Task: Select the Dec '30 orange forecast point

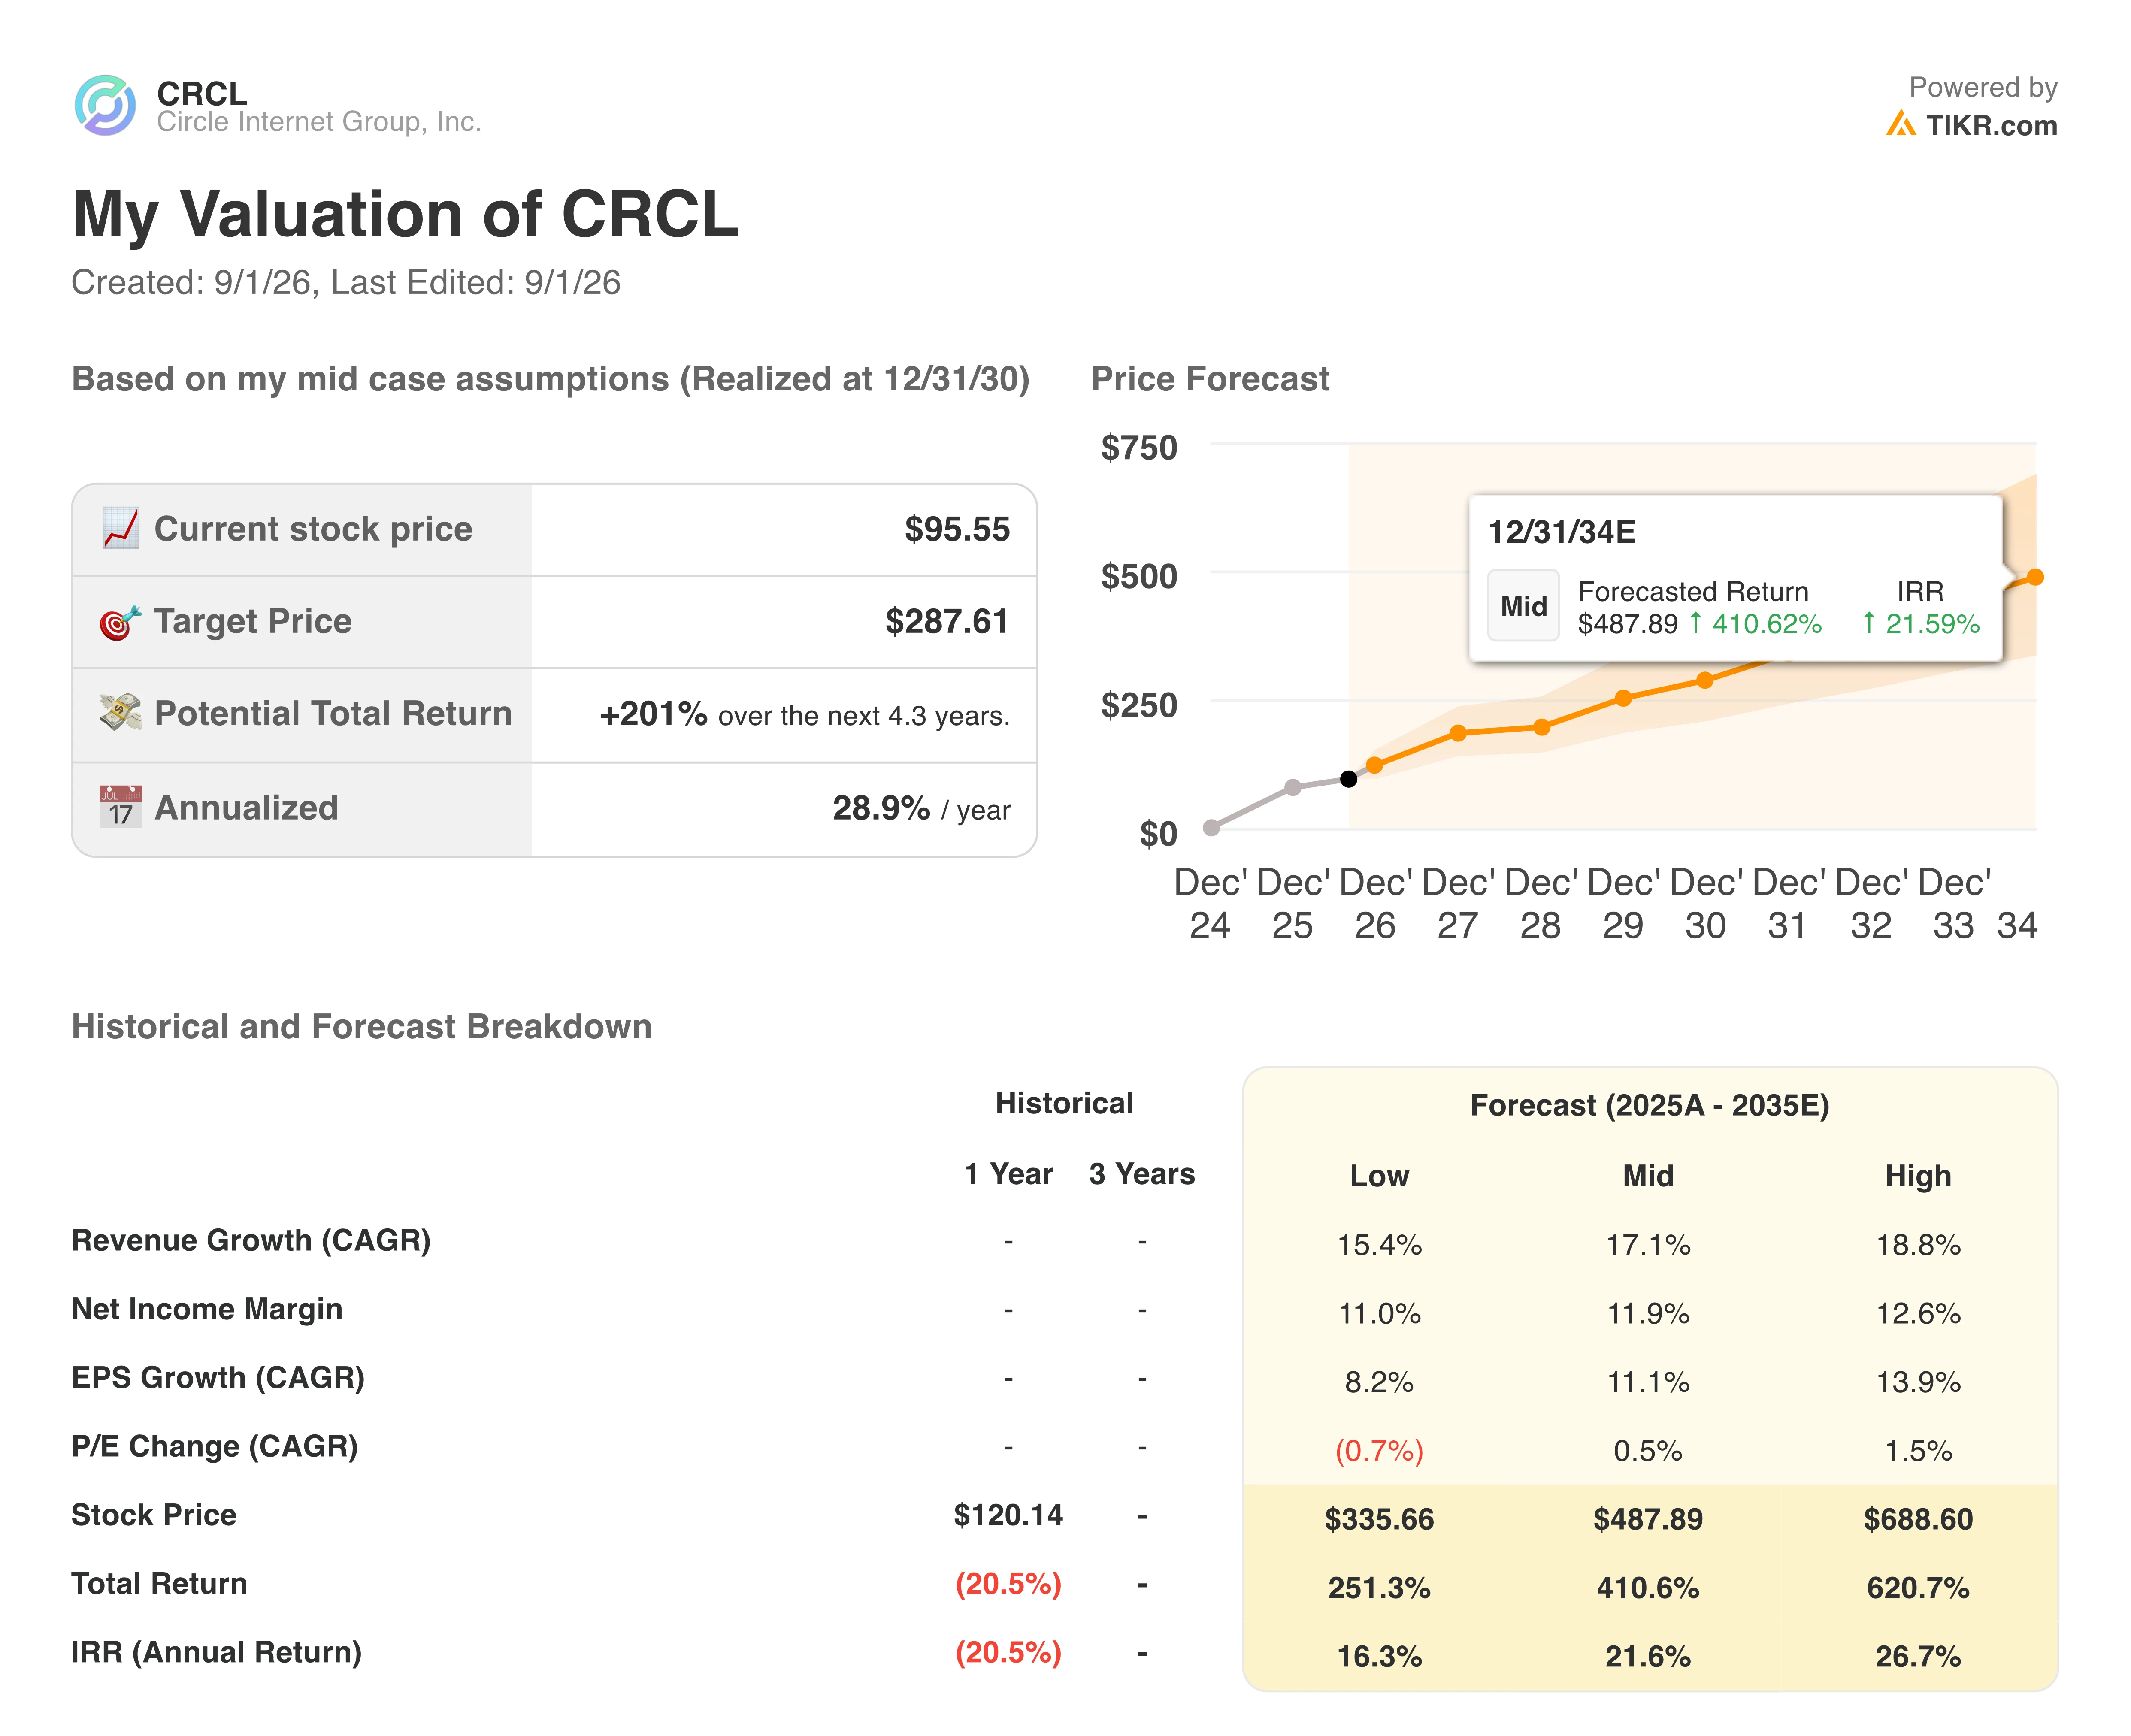Action: click(1705, 680)
